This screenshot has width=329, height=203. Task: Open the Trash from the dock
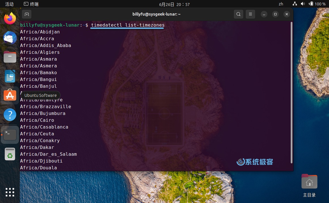tap(10, 154)
